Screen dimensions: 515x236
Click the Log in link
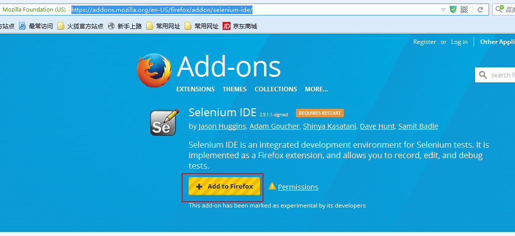(459, 42)
